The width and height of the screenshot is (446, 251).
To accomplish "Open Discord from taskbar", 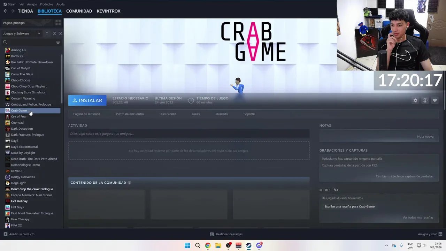I will (259, 245).
